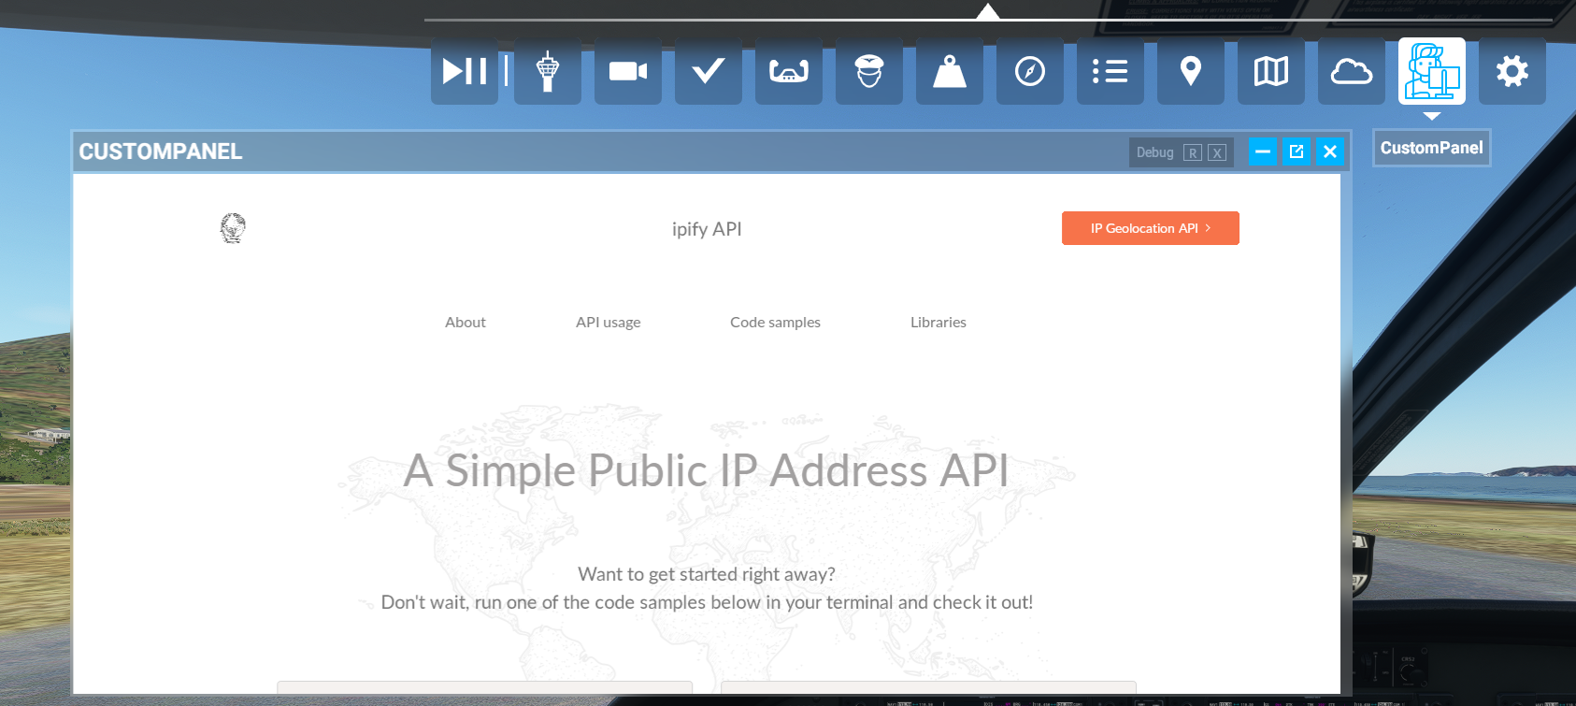This screenshot has height=706, width=1576.
Task: Open the About menu link
Action: pos(466,322)
